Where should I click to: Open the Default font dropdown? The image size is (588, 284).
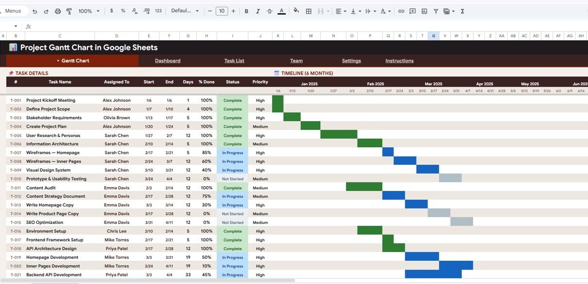pos(185,11)
